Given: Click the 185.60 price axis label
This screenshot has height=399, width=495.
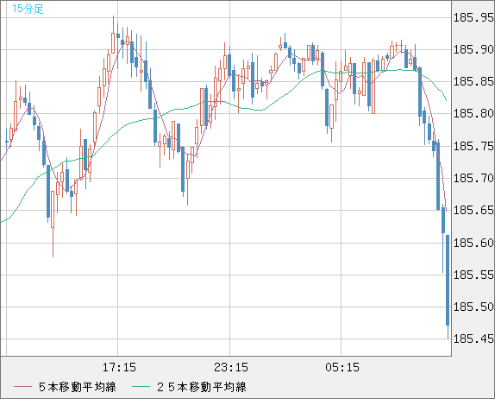Looking at the screenshot, I should pyautogui.click(x=473, y=243).
